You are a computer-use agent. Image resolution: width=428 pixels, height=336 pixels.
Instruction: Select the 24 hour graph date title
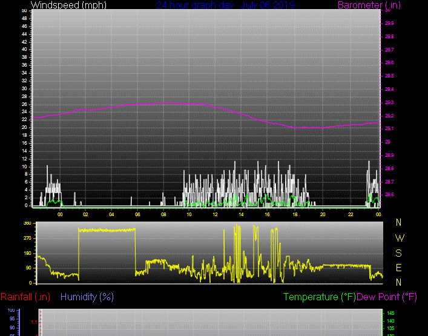225,5
